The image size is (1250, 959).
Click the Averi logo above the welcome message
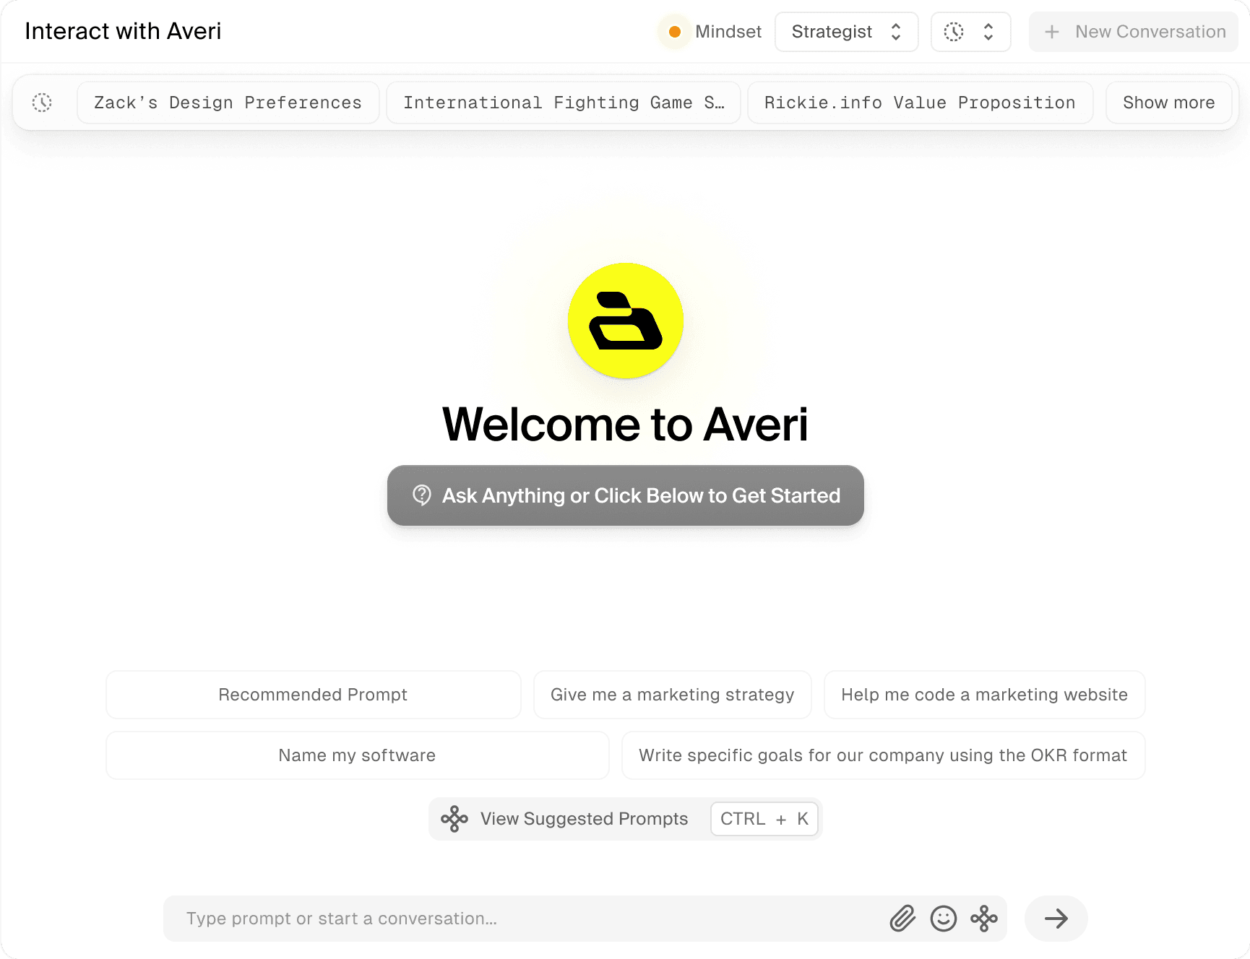click(x=626, y=322)
